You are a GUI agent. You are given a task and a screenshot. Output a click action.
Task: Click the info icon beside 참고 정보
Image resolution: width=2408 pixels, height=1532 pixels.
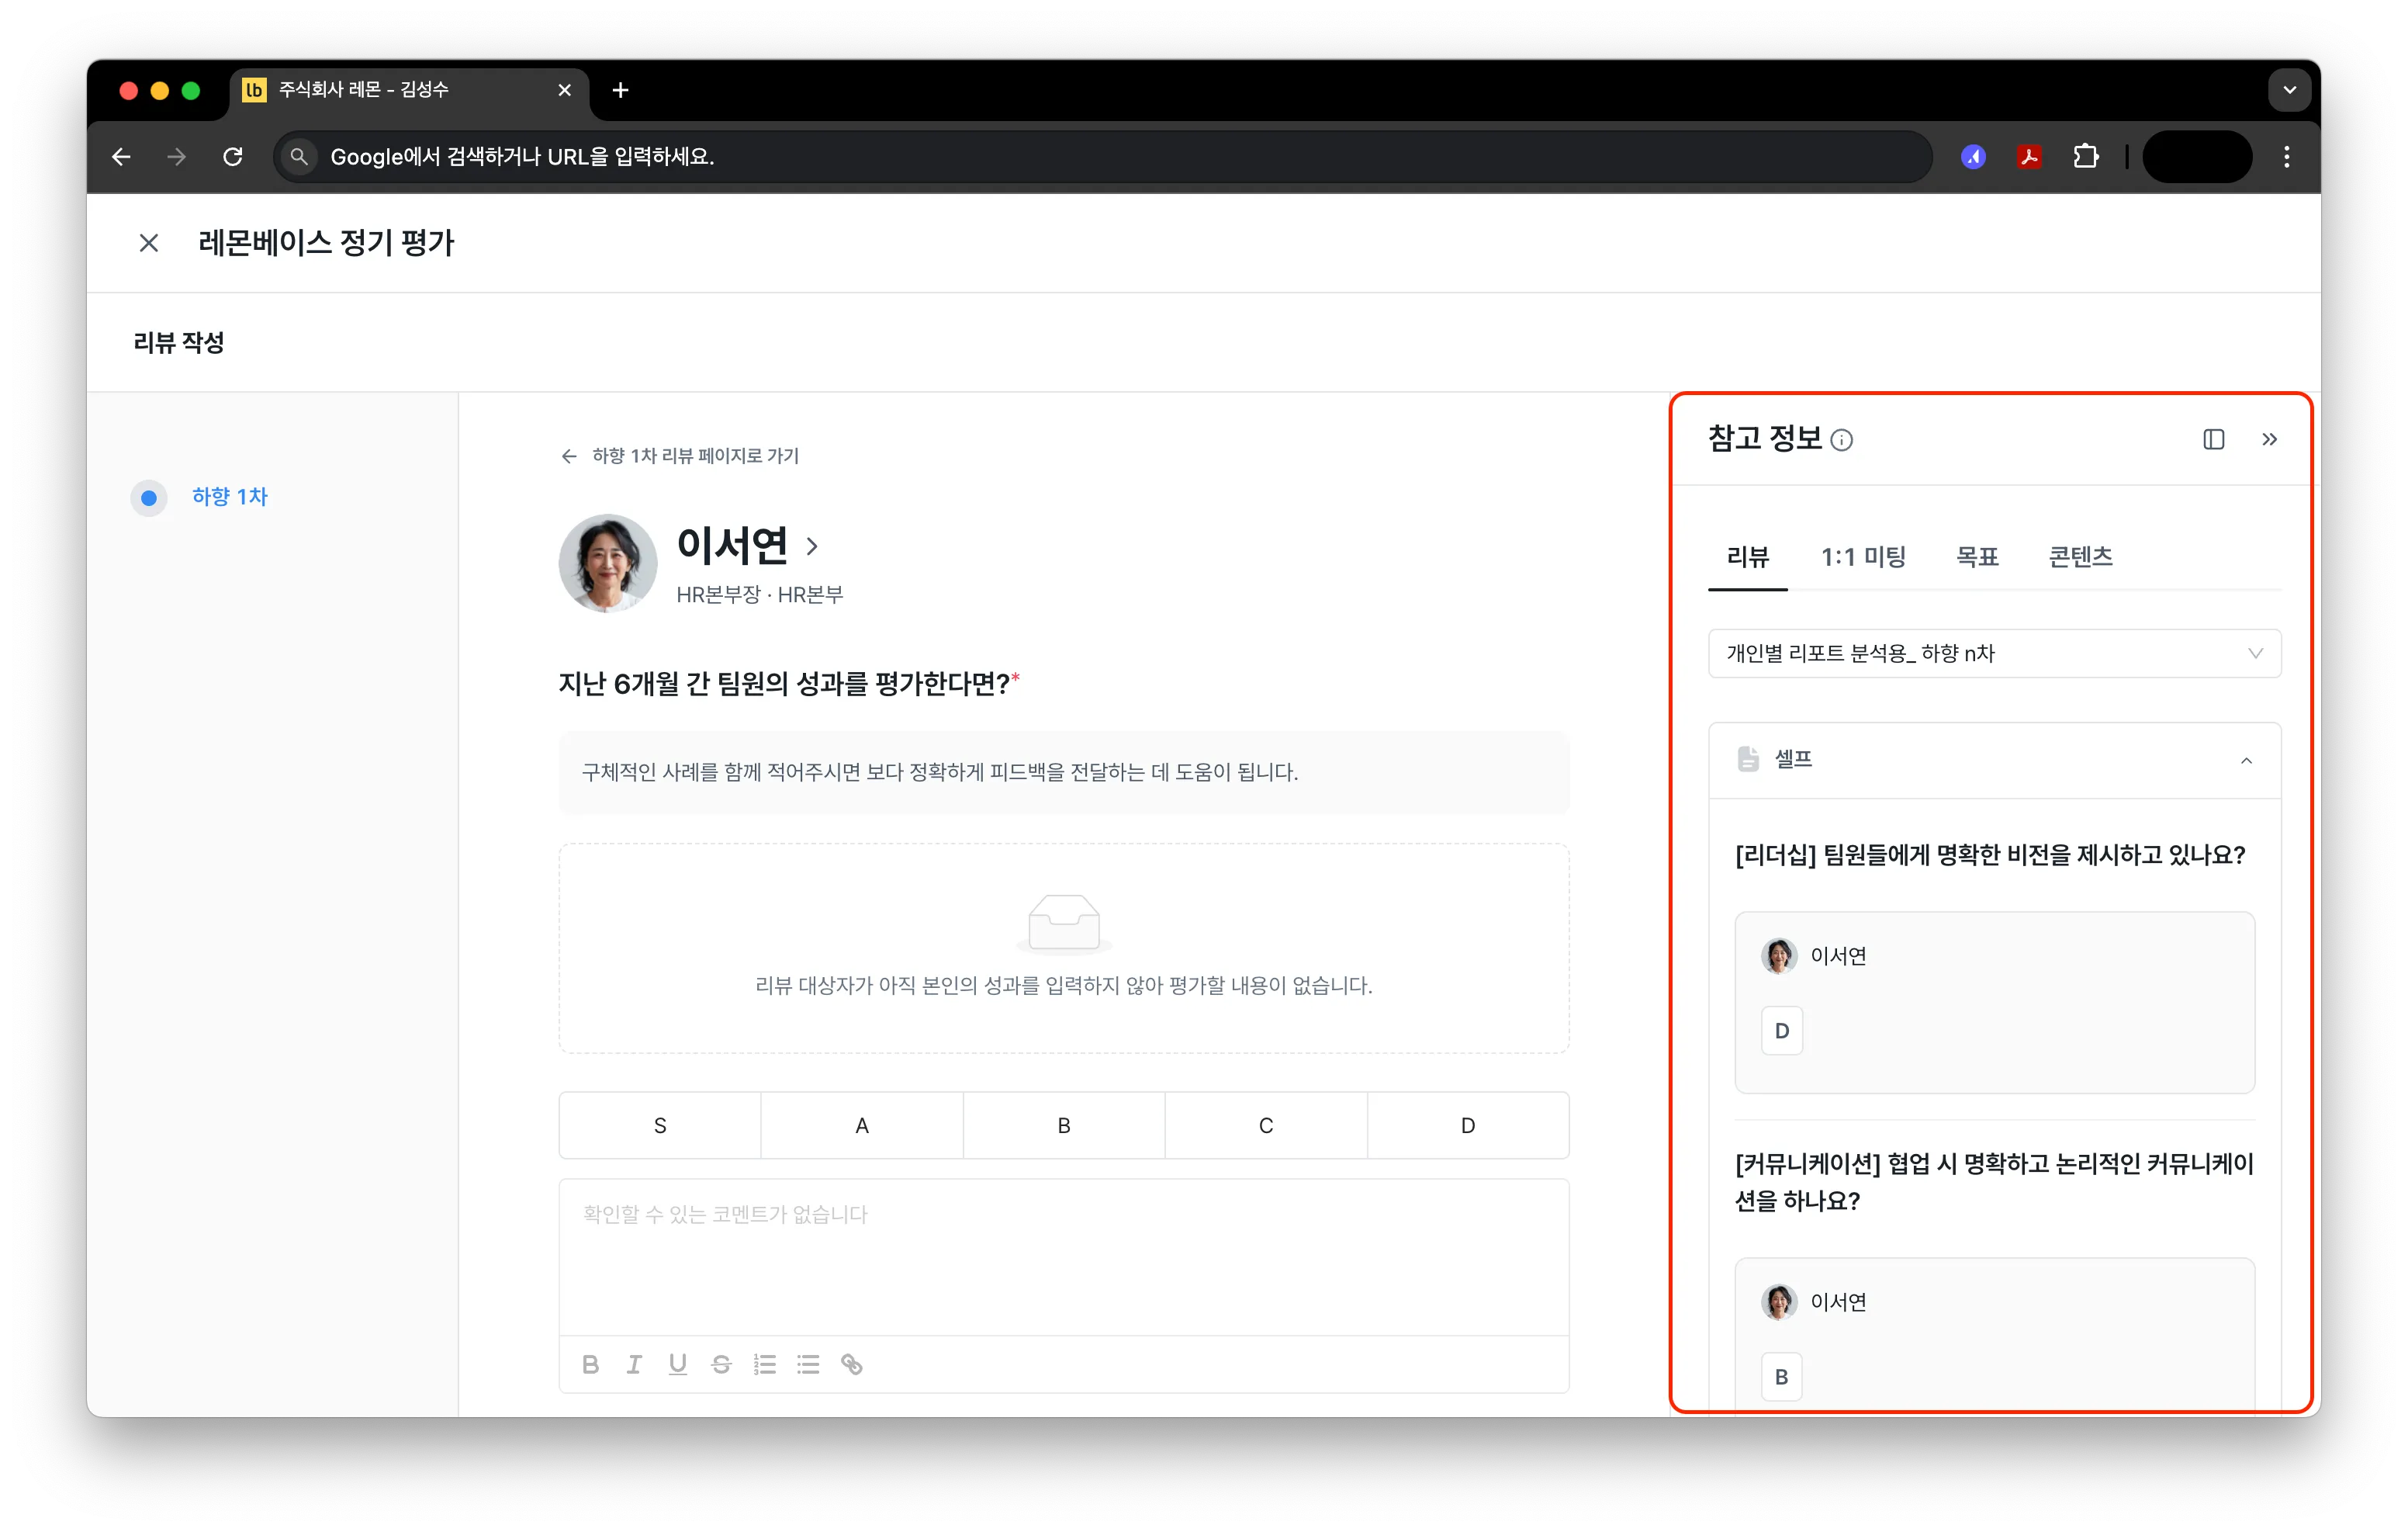click(x=1842, y=440)
